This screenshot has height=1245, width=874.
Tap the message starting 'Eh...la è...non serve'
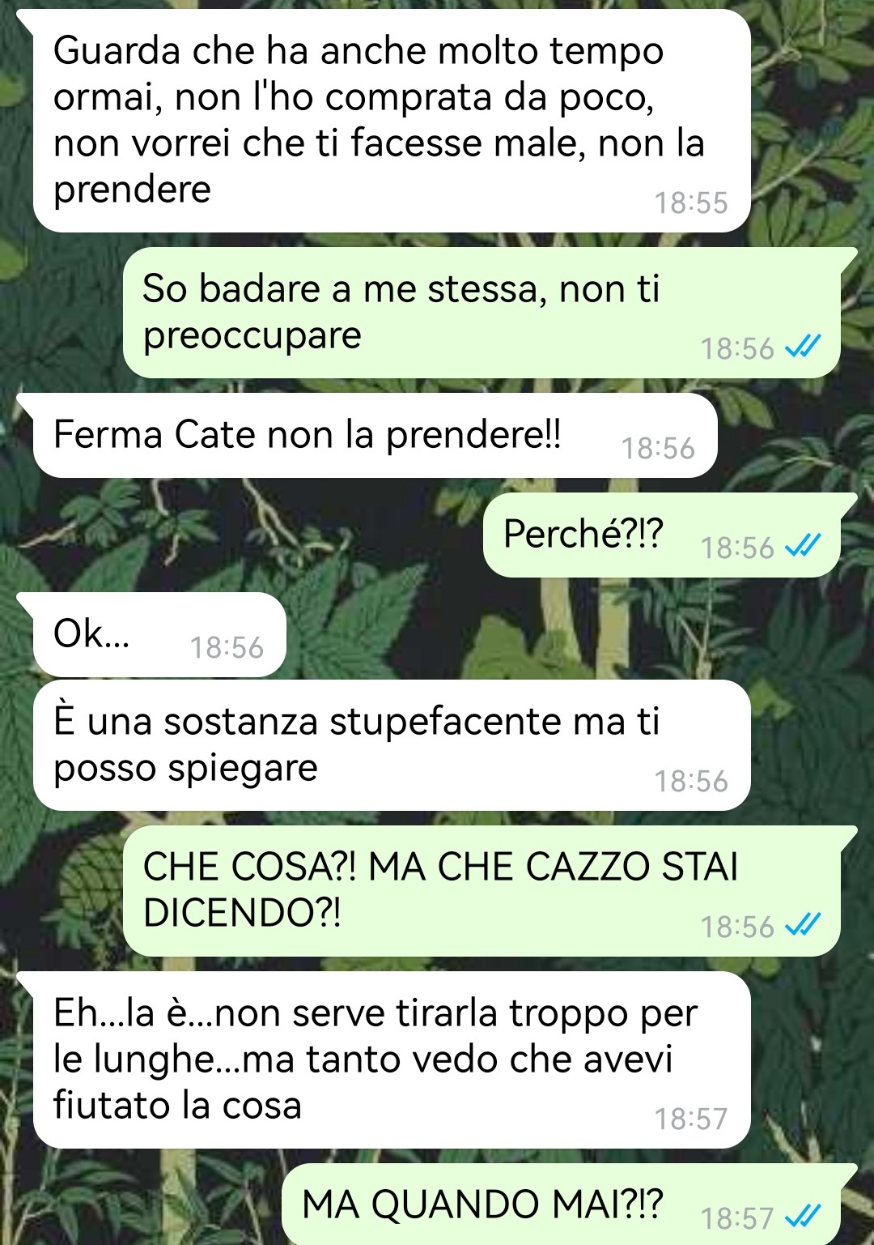coord(392,1060)
